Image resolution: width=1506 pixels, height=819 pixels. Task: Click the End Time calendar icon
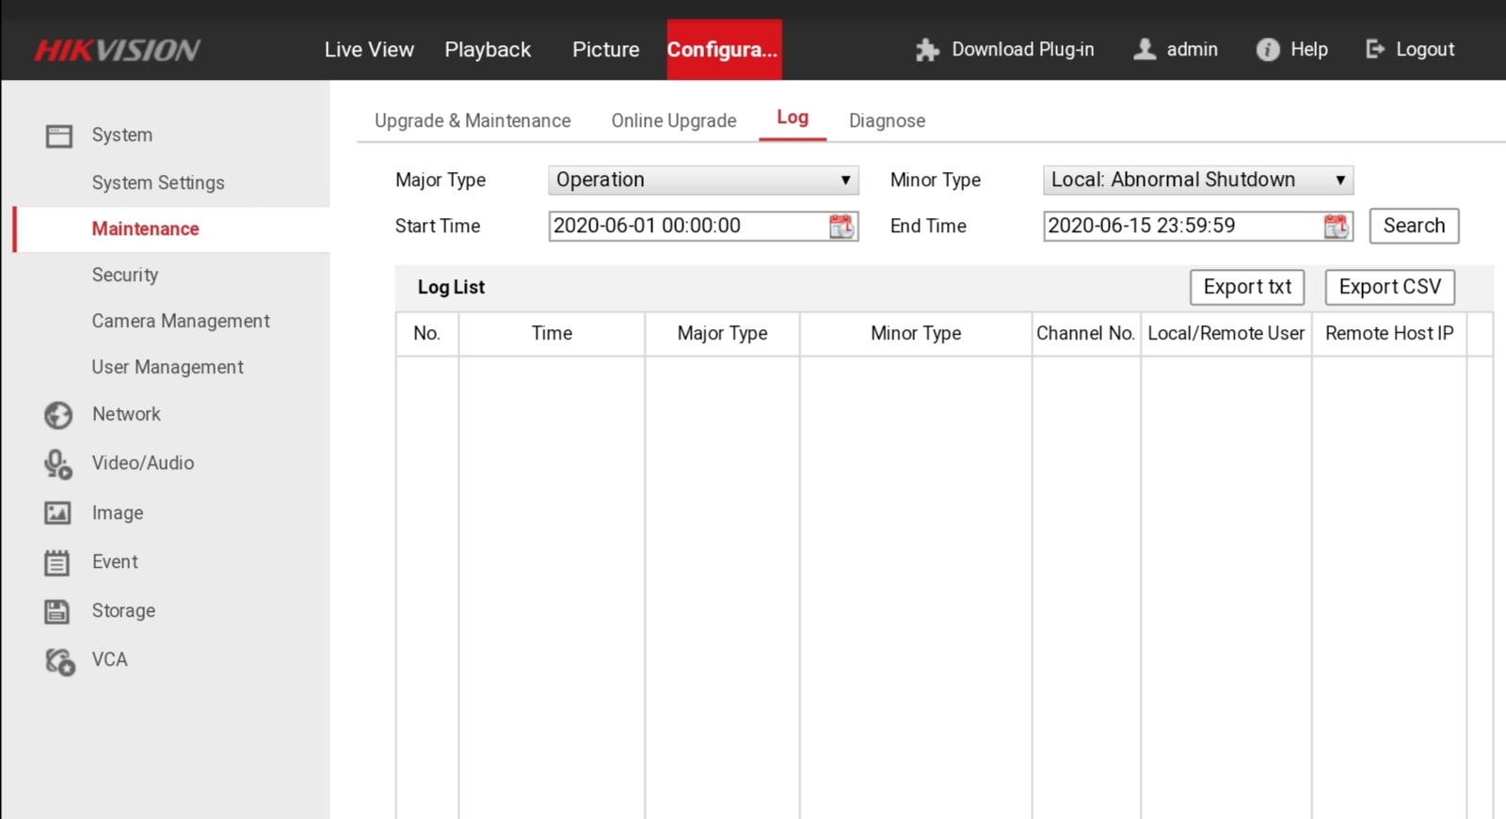point(1336,227)
